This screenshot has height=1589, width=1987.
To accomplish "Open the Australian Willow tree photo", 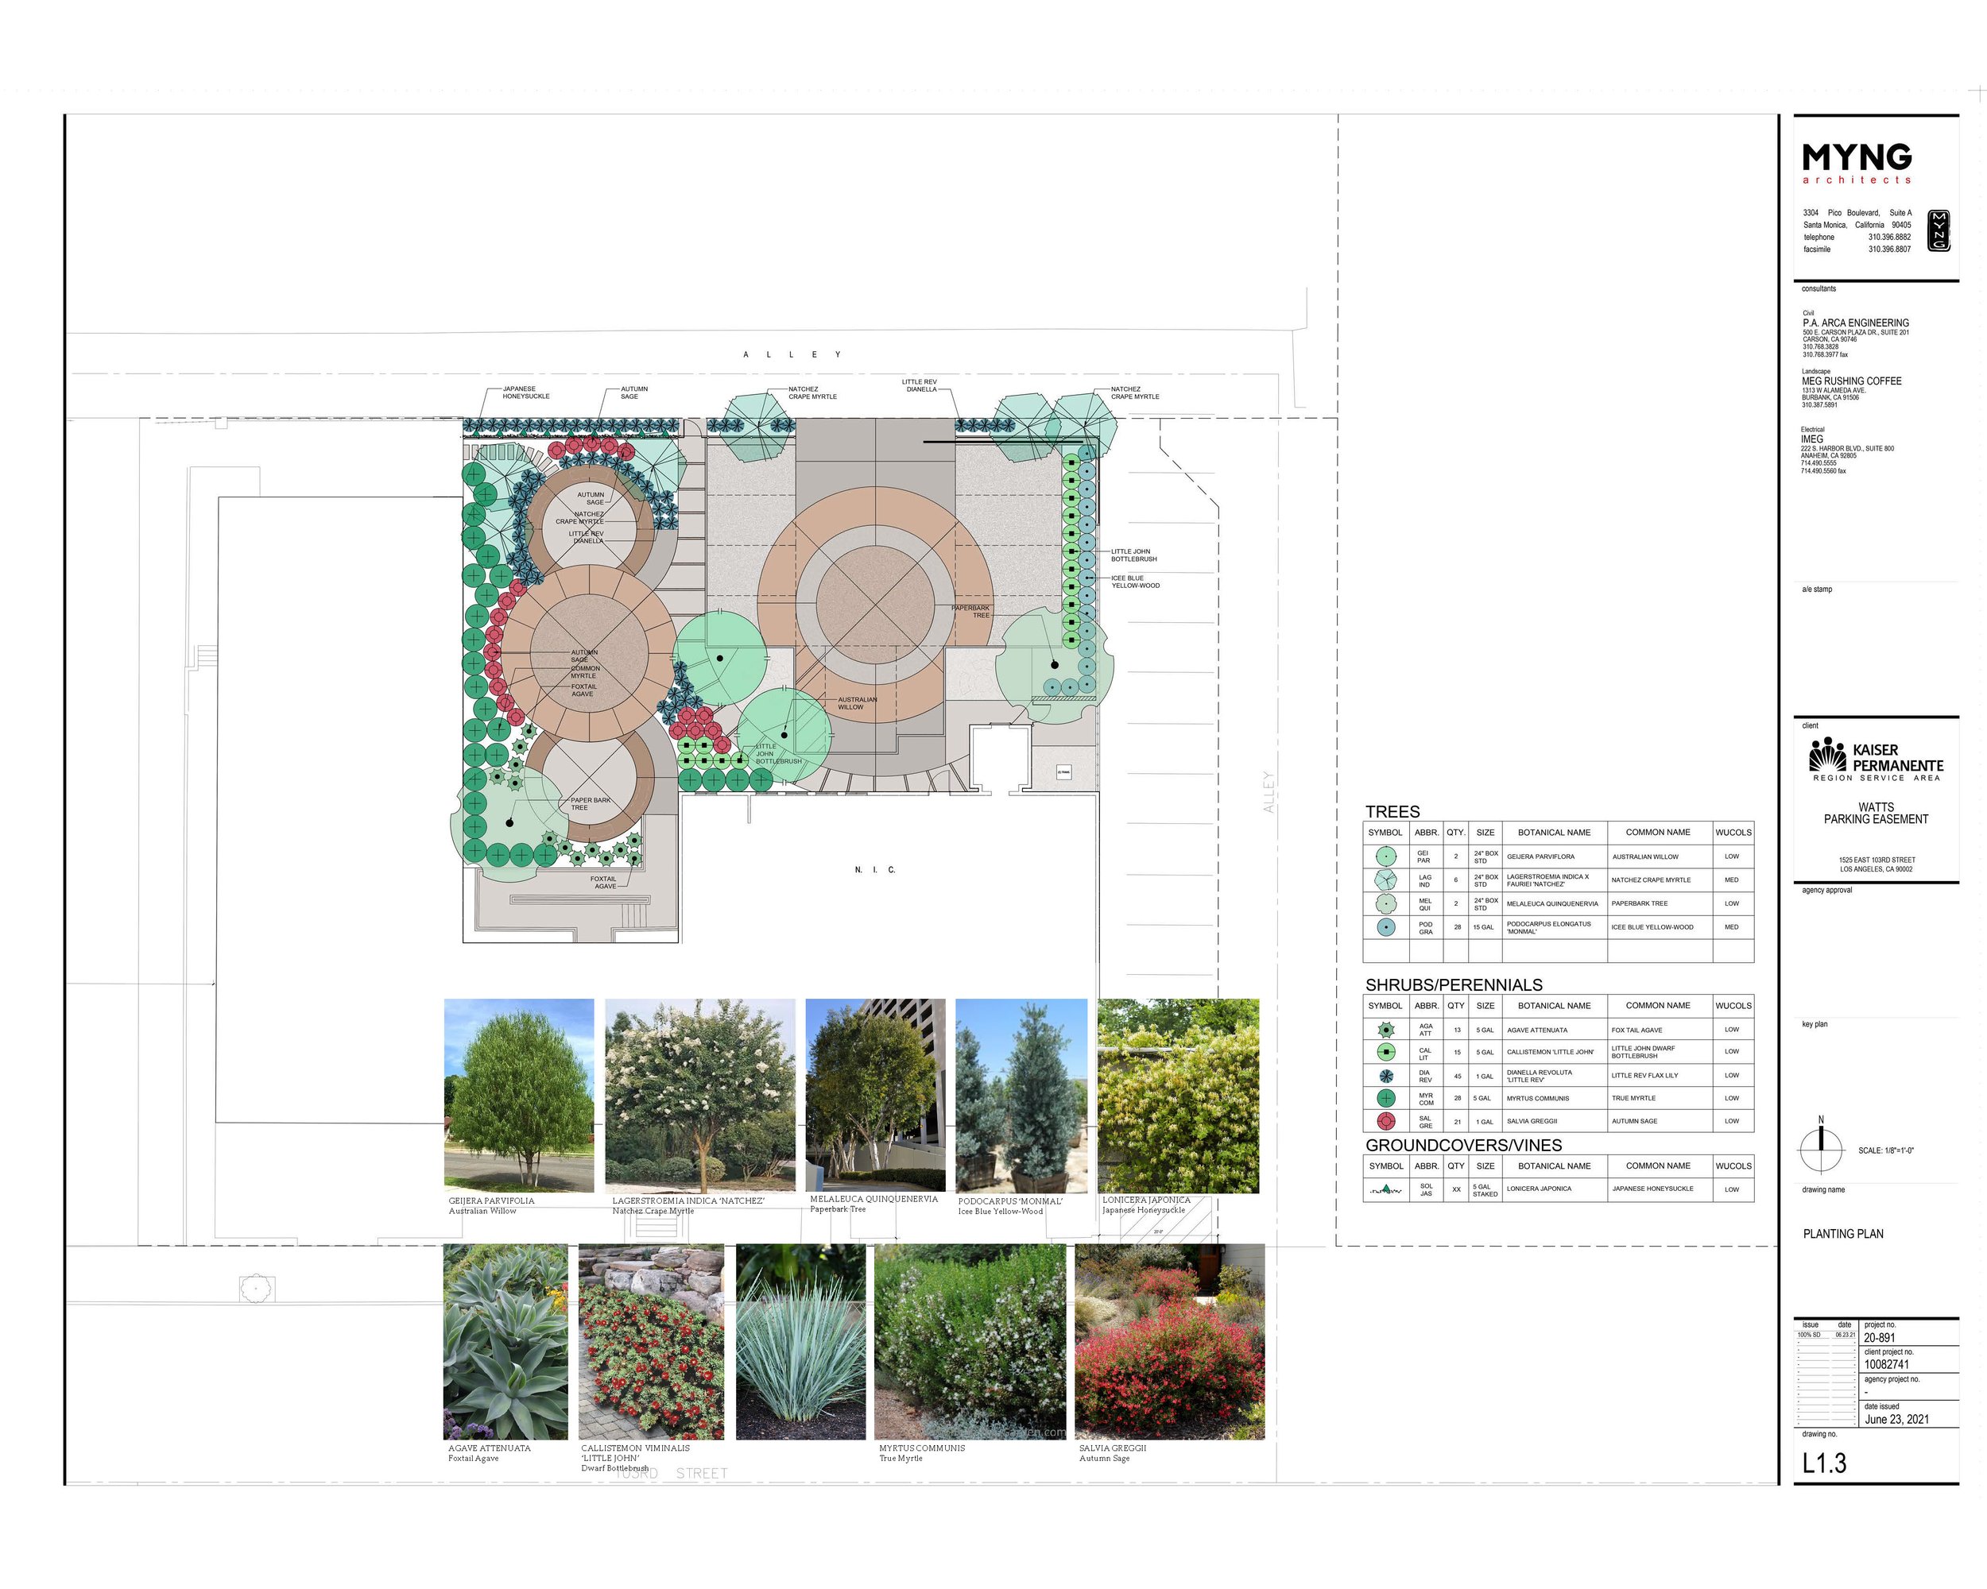I will 519,1096.
